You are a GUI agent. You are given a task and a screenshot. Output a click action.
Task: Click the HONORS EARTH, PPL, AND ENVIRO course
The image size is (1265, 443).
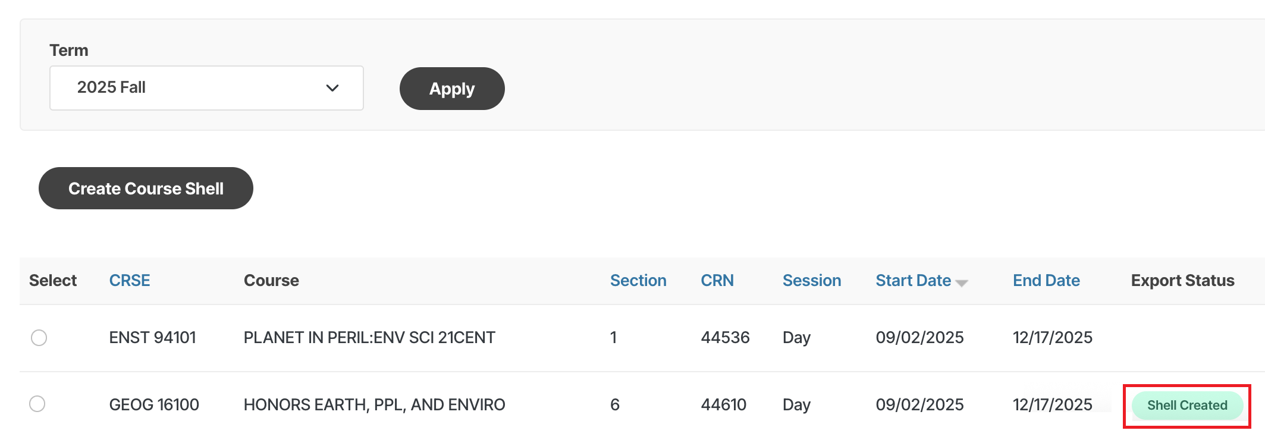pyautogui.click(x=374, y=405)
